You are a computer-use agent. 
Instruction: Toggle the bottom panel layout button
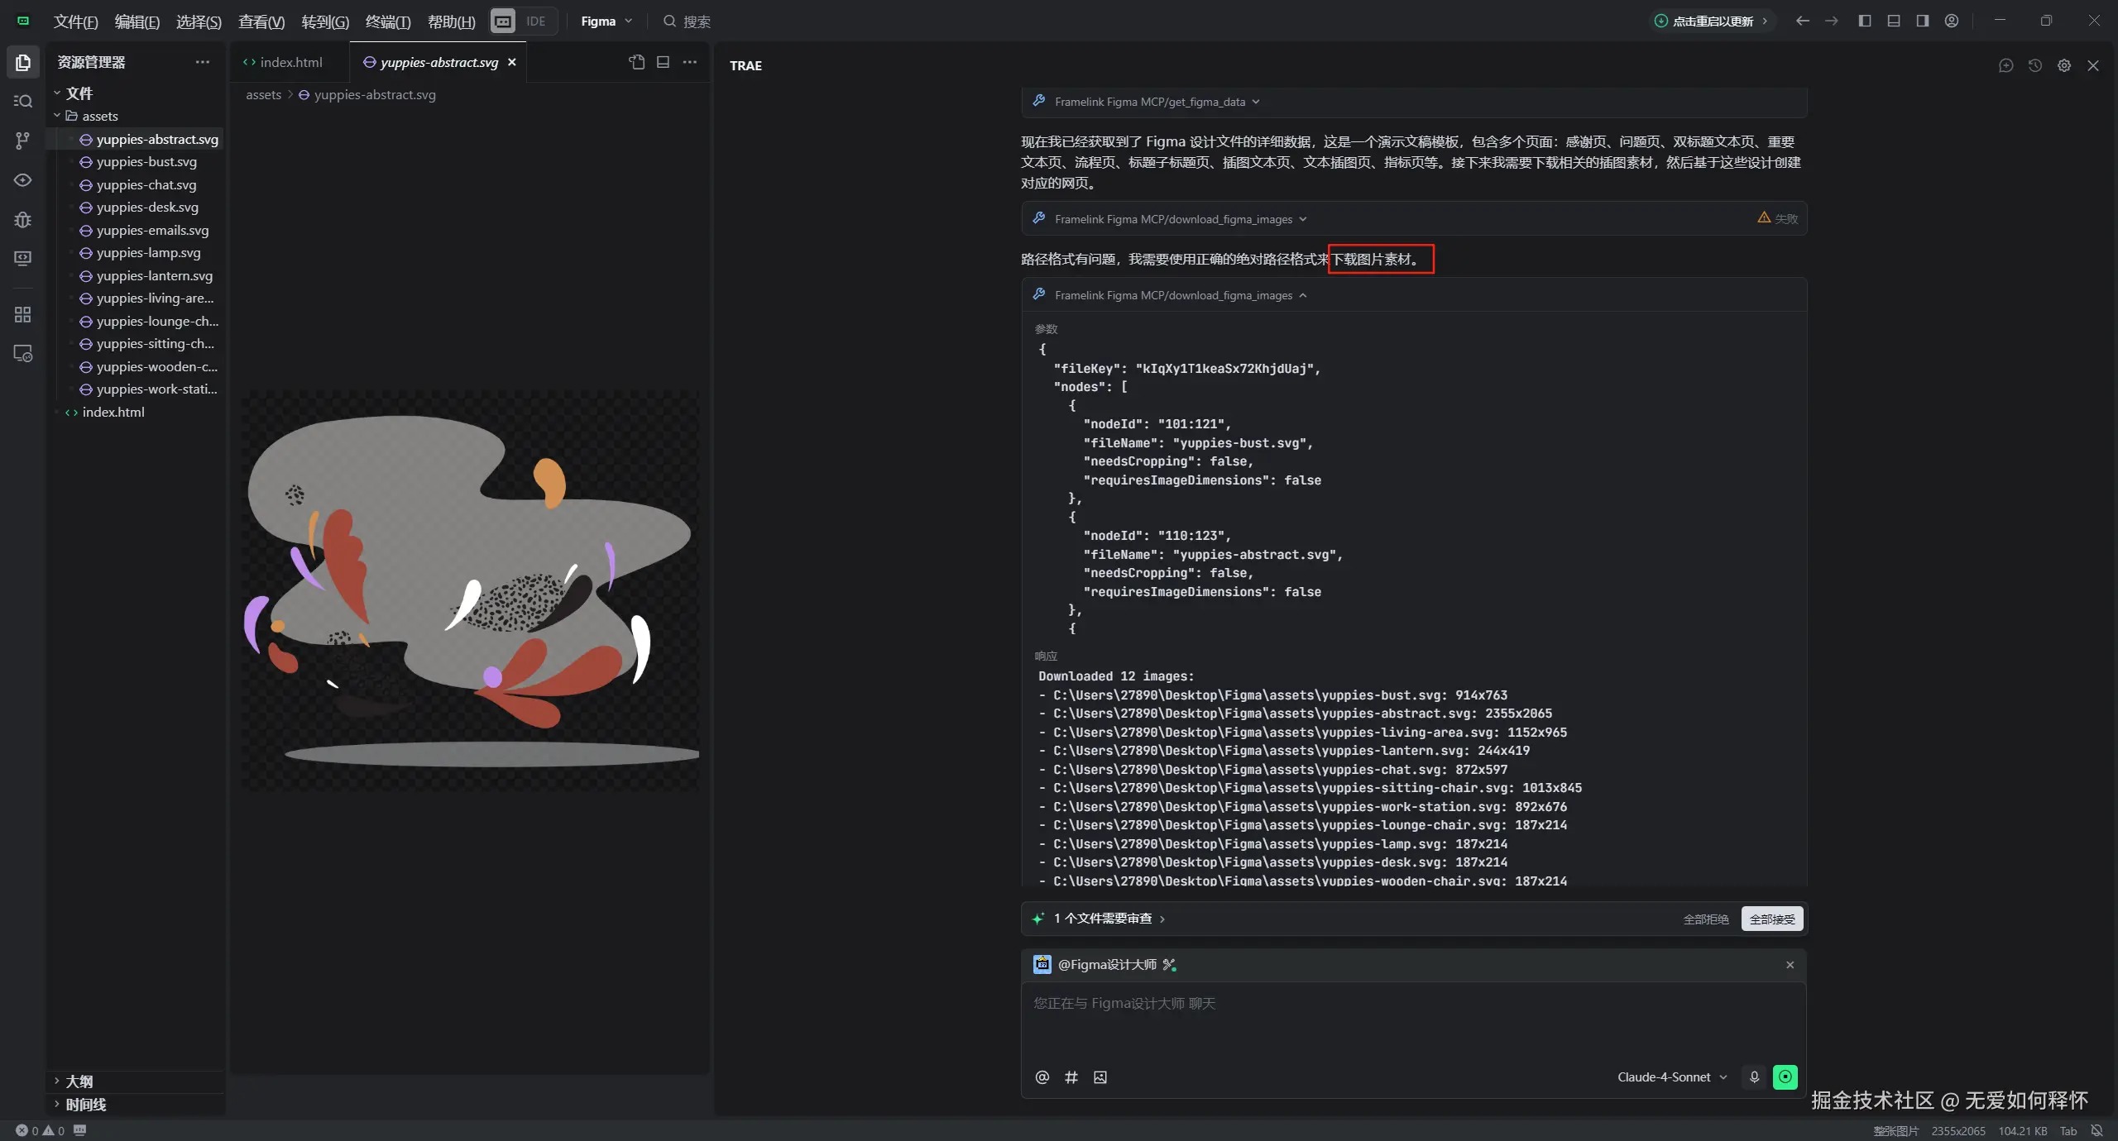[x=1894, y=21]
